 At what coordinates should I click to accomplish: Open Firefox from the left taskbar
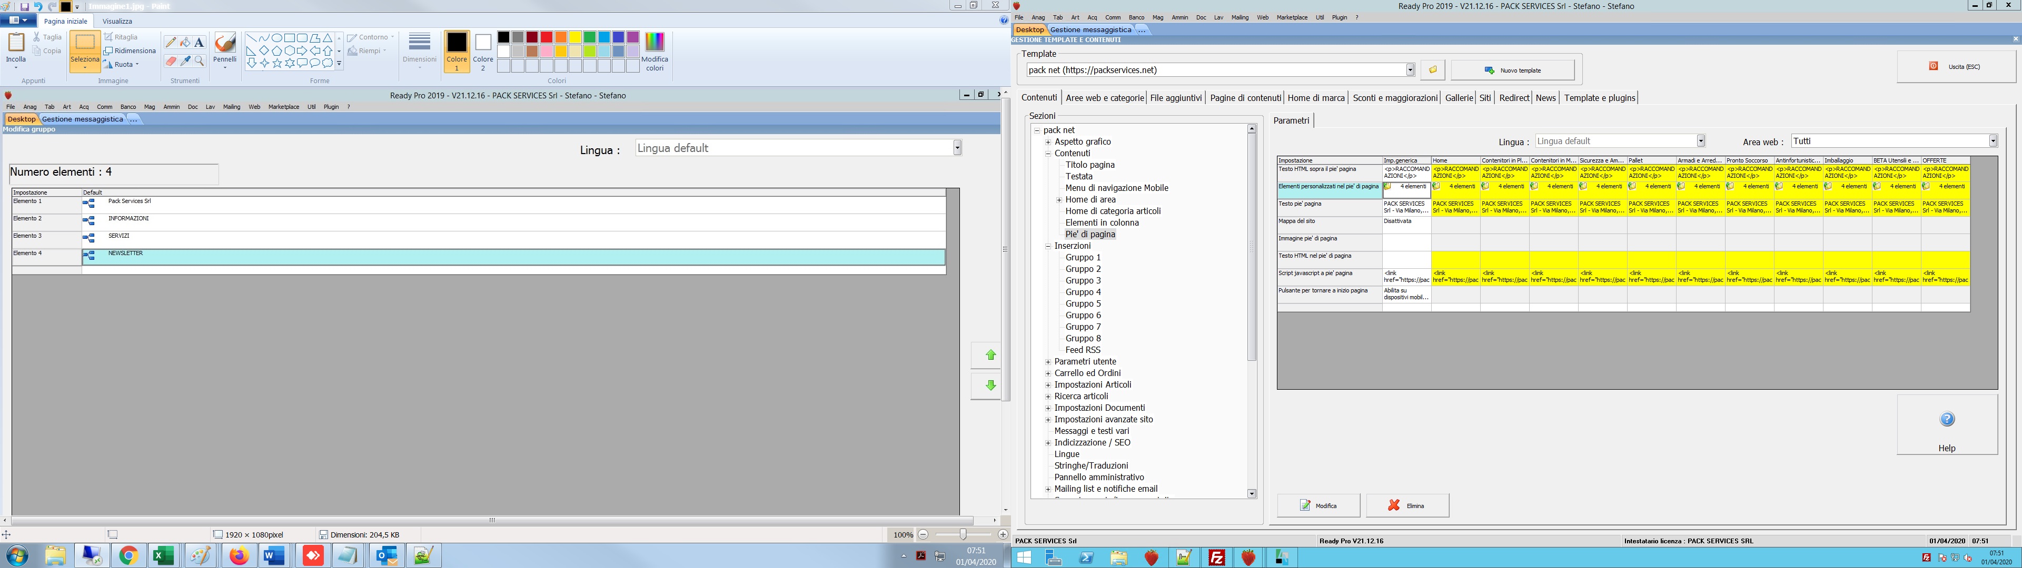point(239,556)
